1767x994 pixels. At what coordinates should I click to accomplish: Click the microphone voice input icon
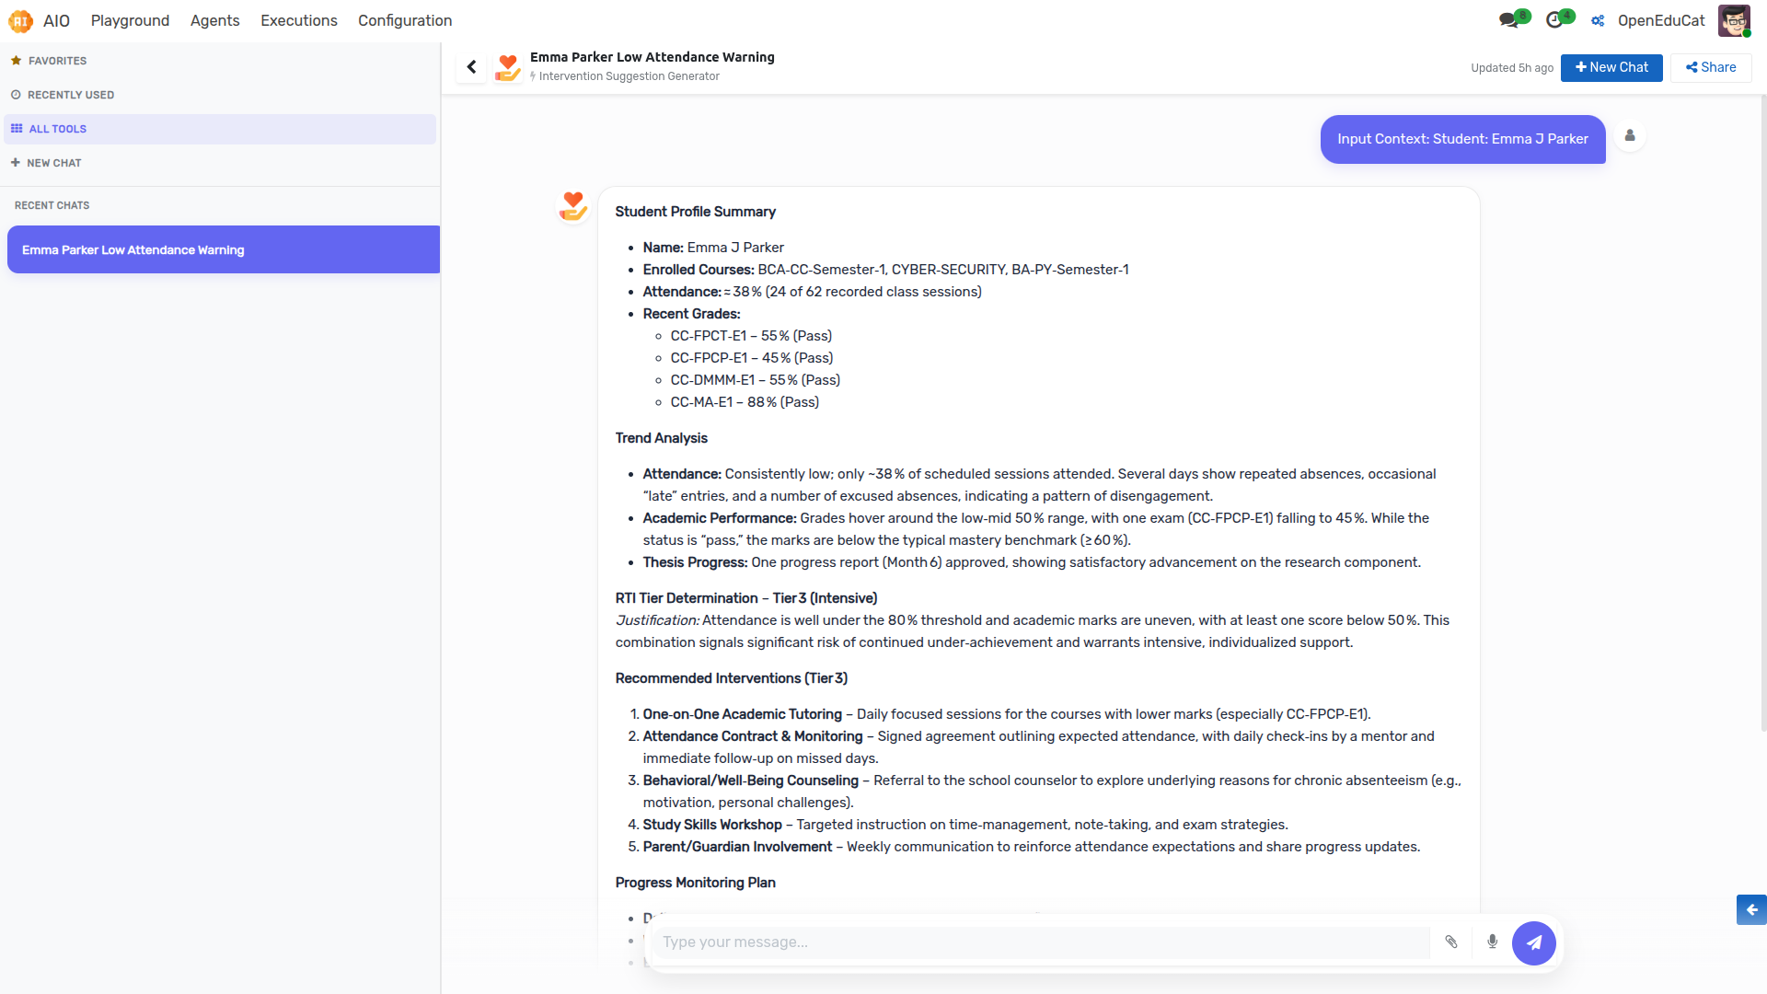(1493, 942)
